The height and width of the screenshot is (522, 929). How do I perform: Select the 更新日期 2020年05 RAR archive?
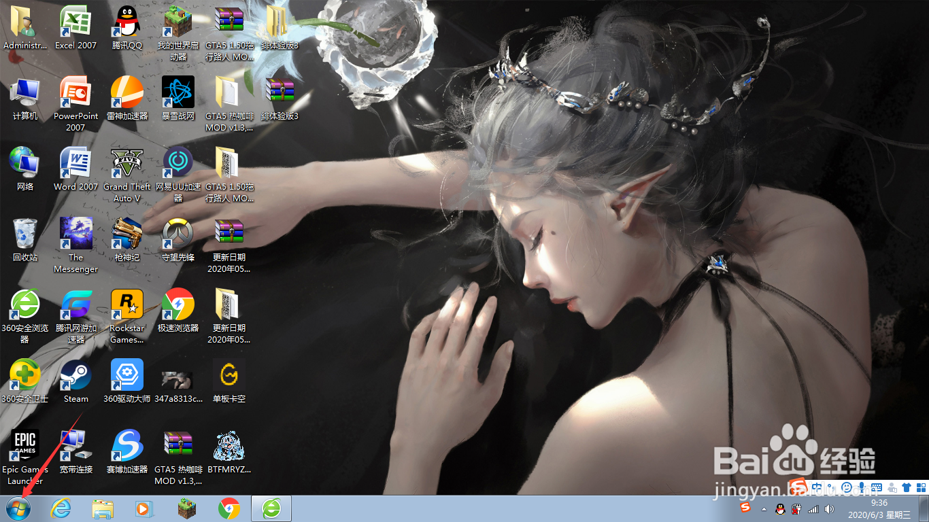click(x=229, y=233)
